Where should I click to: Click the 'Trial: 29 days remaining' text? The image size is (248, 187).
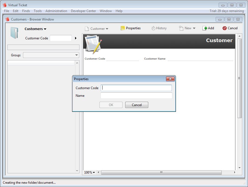pos(227,11)
